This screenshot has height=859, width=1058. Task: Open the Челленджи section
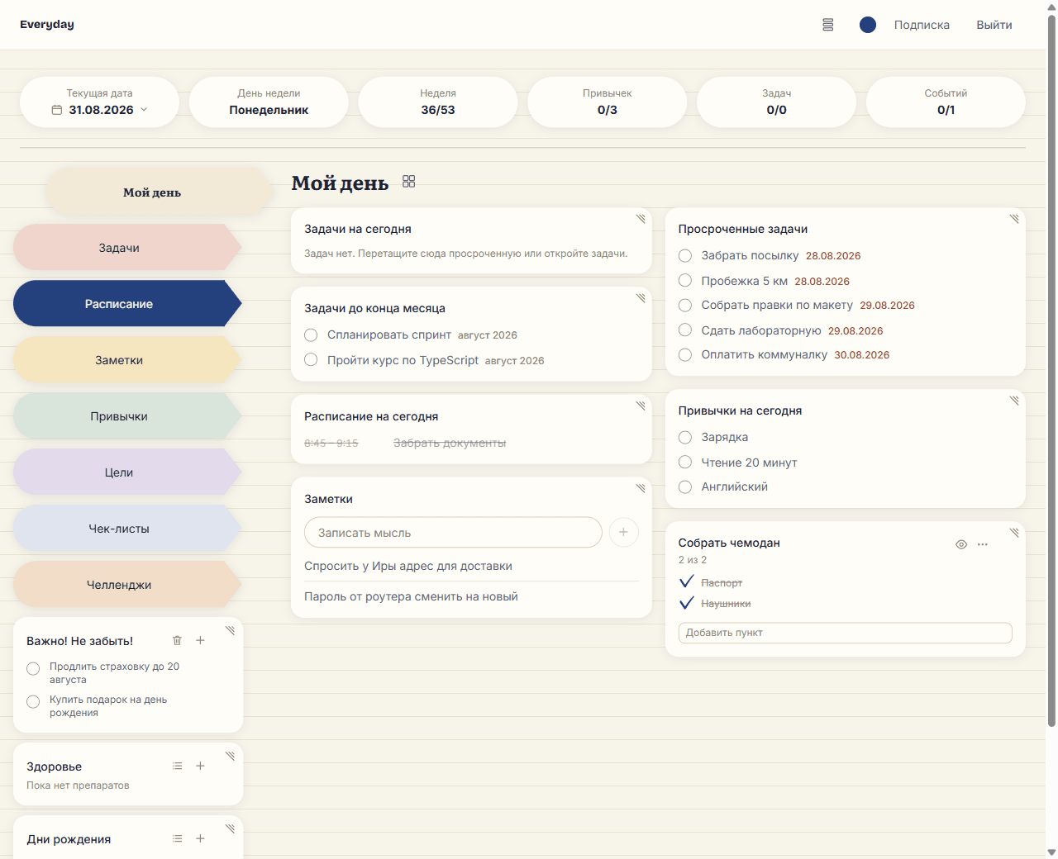click(x=127, y=584)
